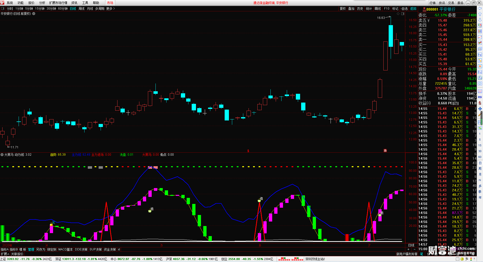Screen dimensions: 483x262
Task: Select the candlestick chart icon in sidebar
Action: [480, 43]
